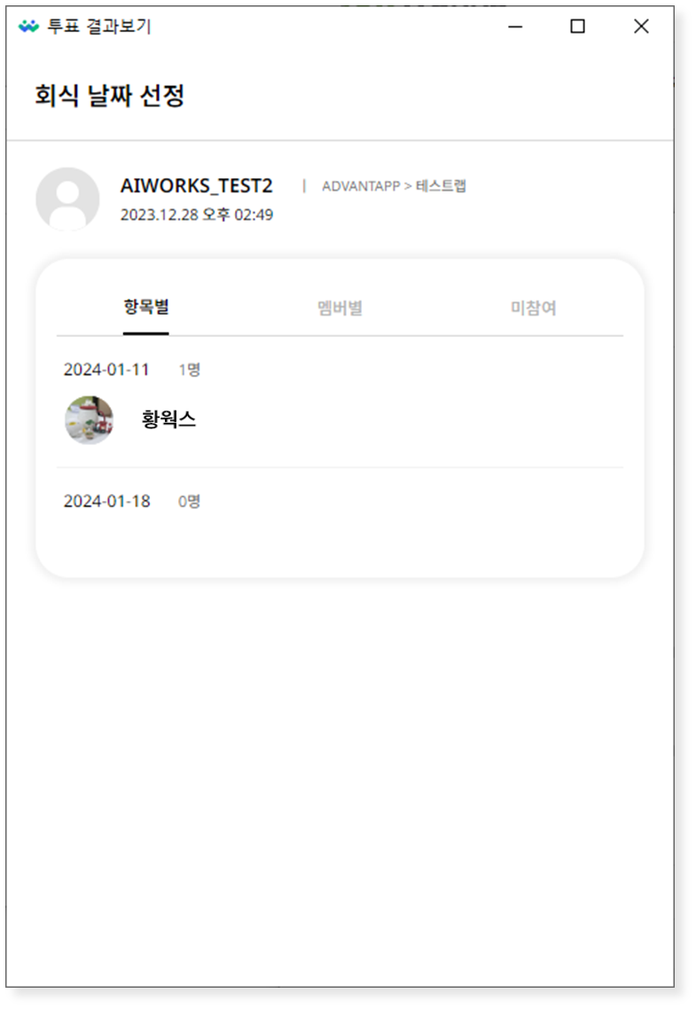The height and width of the screenshot is (1009, 696).
Task: Click the 테스트랩 department label
Action: point(441,186)
